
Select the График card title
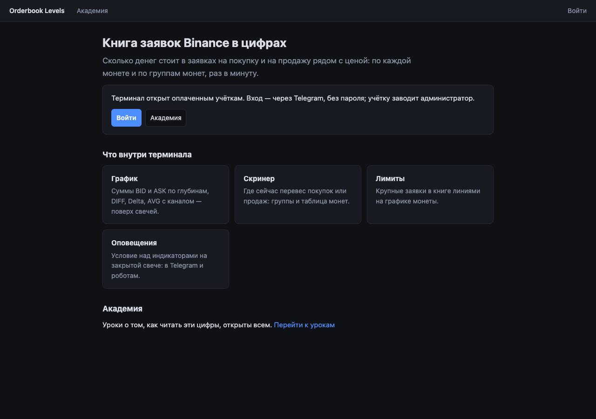(x=124, y=179)
